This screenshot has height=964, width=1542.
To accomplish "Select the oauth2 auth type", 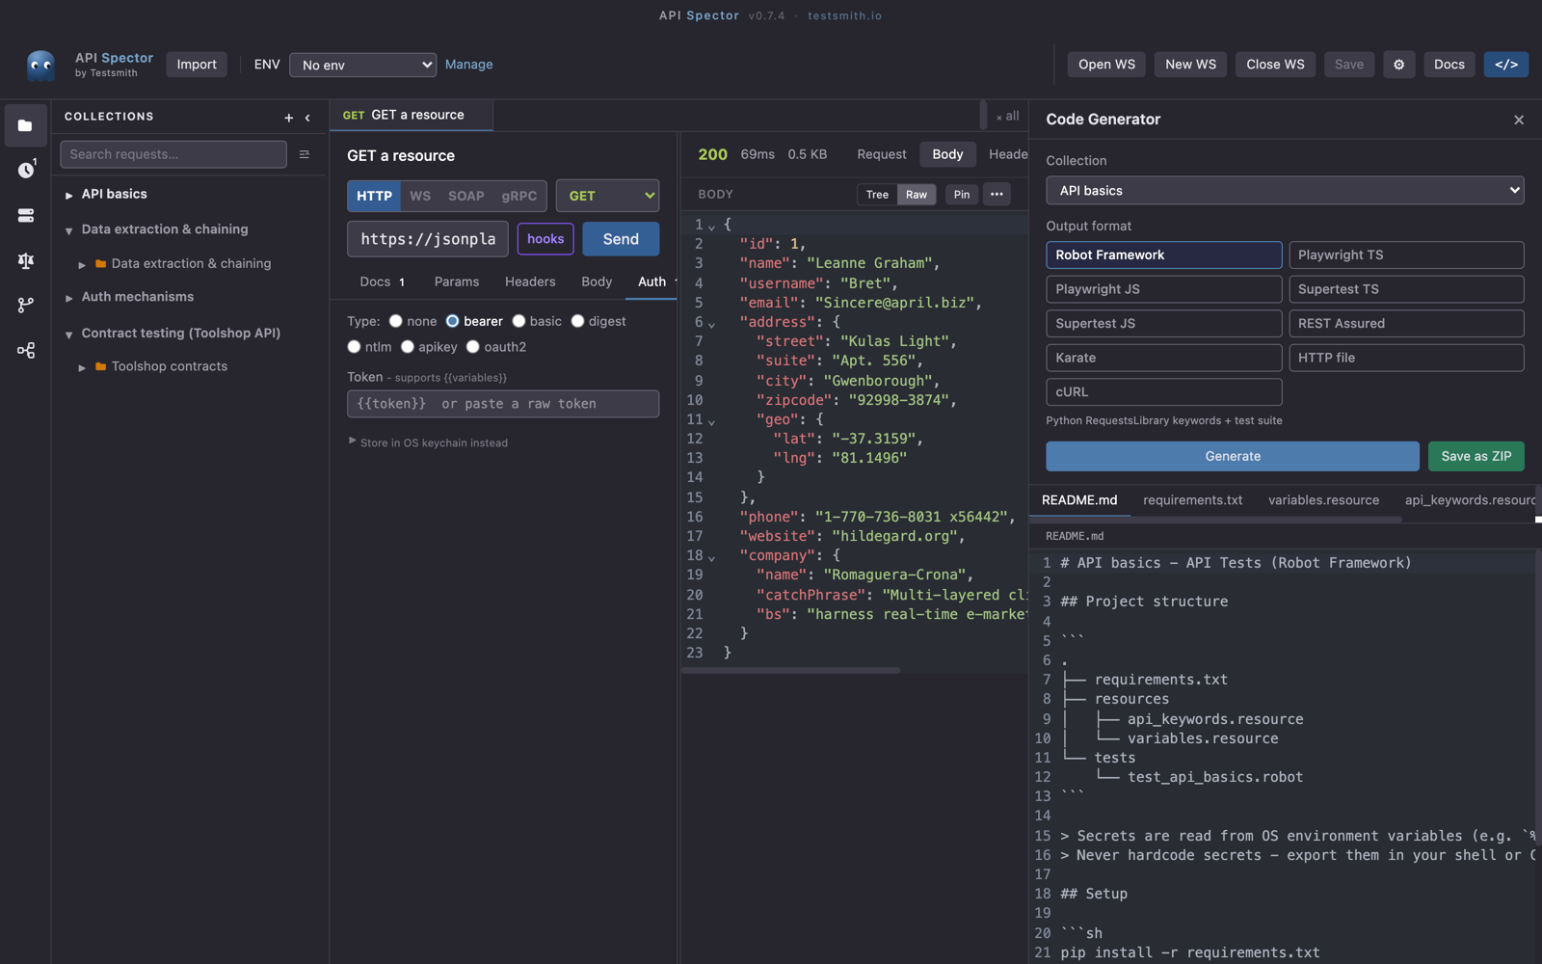I will click(472, 346).
